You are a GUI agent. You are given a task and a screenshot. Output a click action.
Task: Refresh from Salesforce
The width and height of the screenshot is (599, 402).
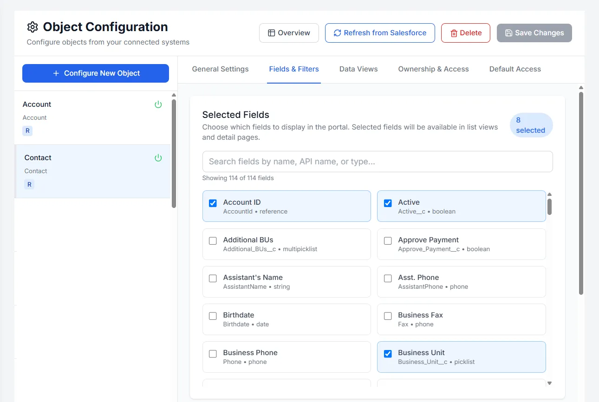380,33
